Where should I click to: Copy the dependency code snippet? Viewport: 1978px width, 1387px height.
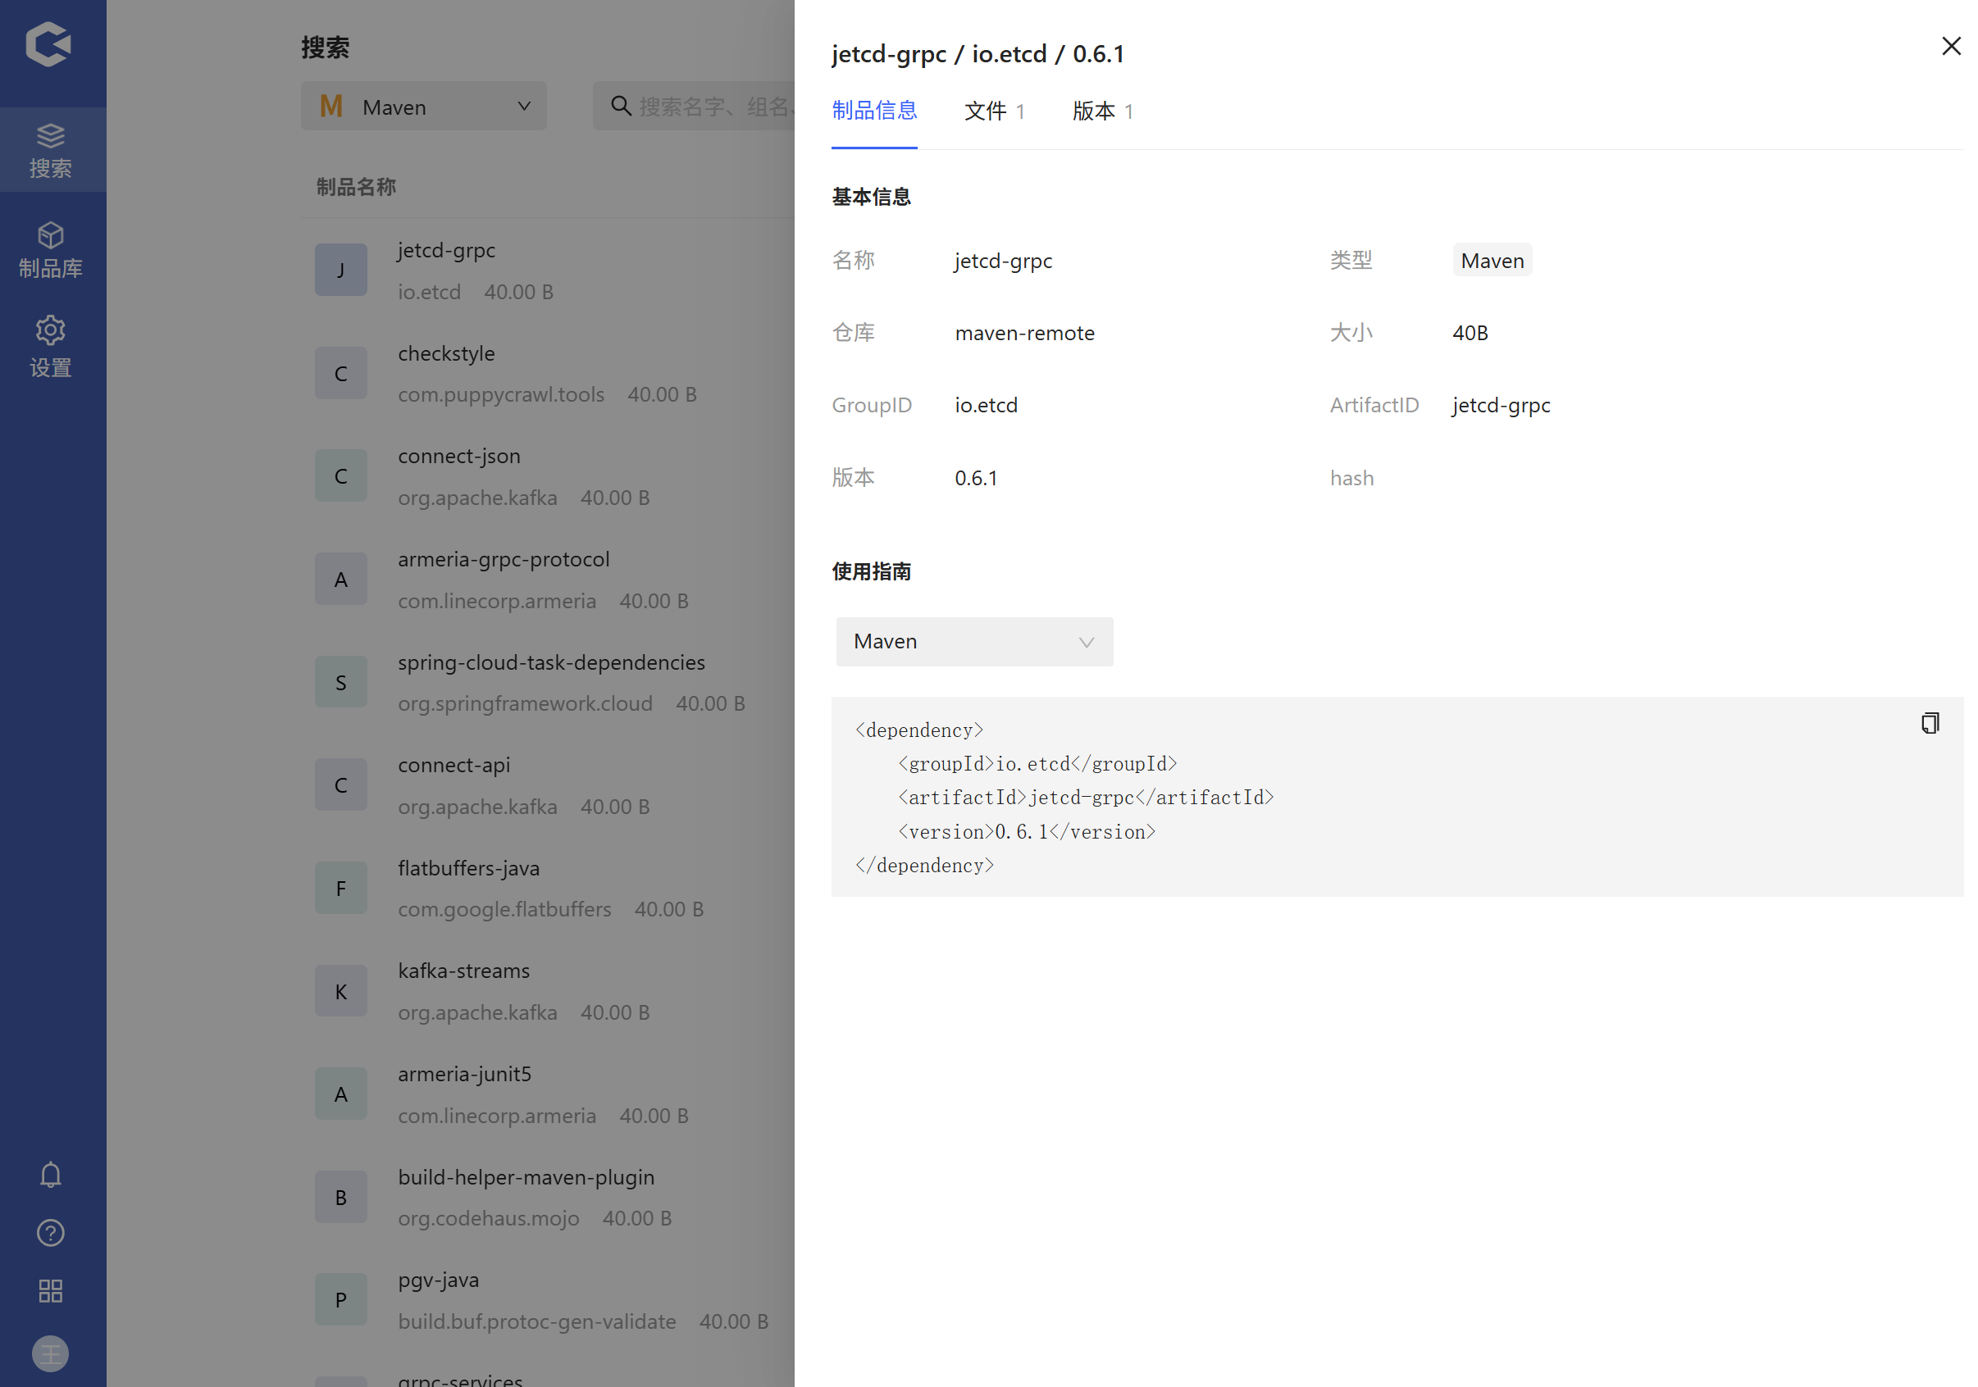pos(1930,723)
